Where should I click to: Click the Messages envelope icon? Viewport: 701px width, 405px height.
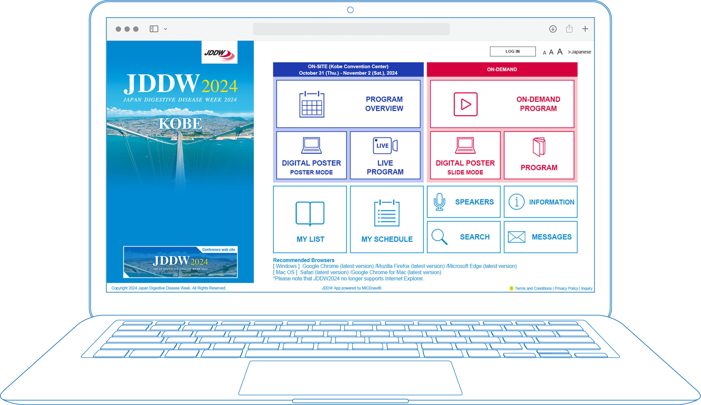click(517, 237)
